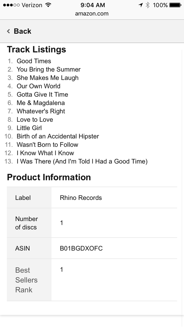Tap the ASIN value B01BGDXOFC

point(81,248)
